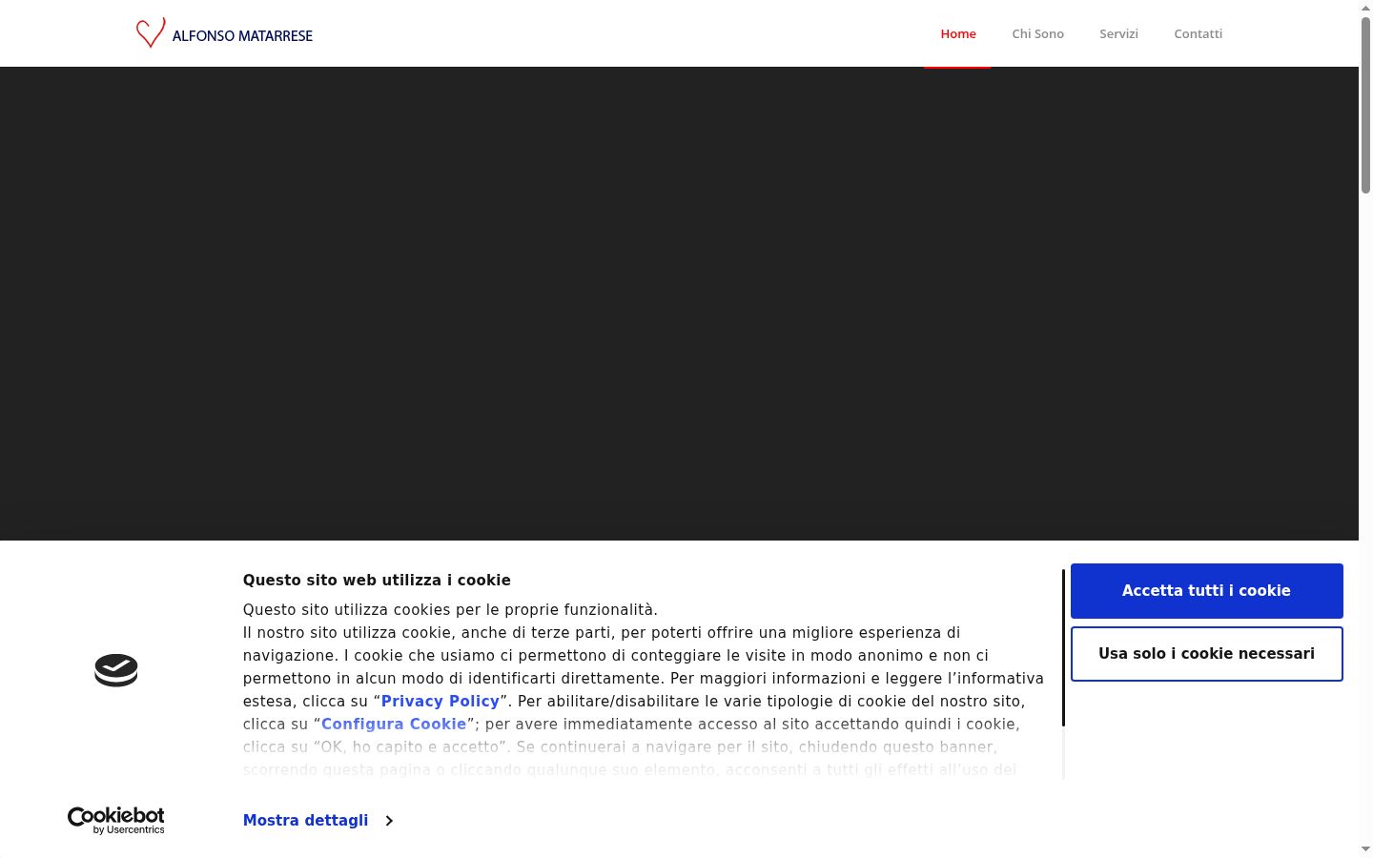Follow the Configura Cookie link
Image resolution: width=1373 pixels, height=858 pixels.
[394, 725]
